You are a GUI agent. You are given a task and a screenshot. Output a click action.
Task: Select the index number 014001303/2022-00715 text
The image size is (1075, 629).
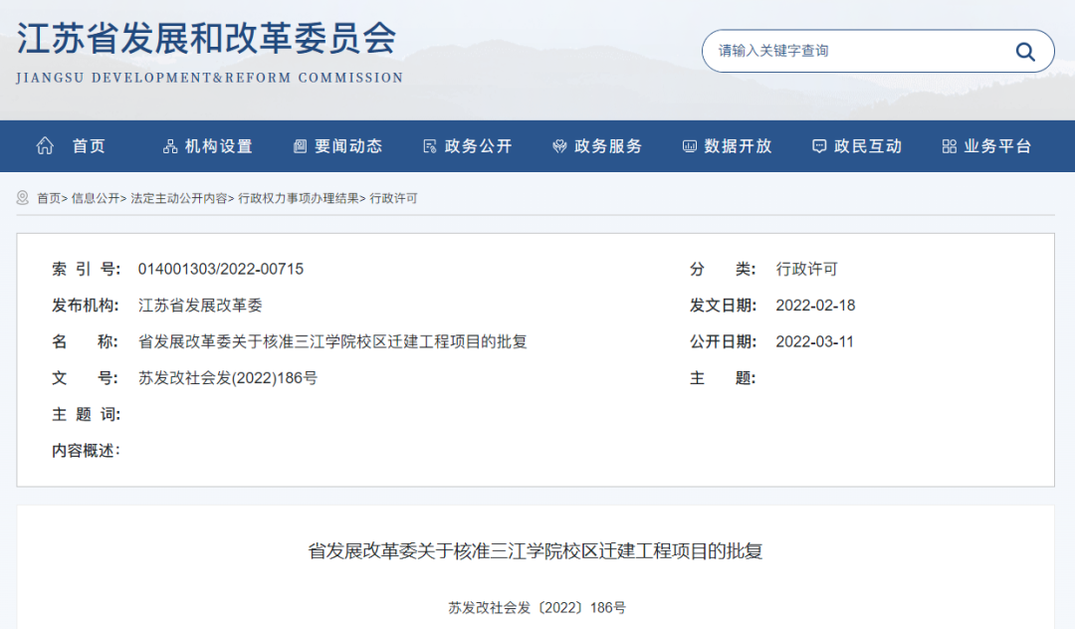coord(221,269)
